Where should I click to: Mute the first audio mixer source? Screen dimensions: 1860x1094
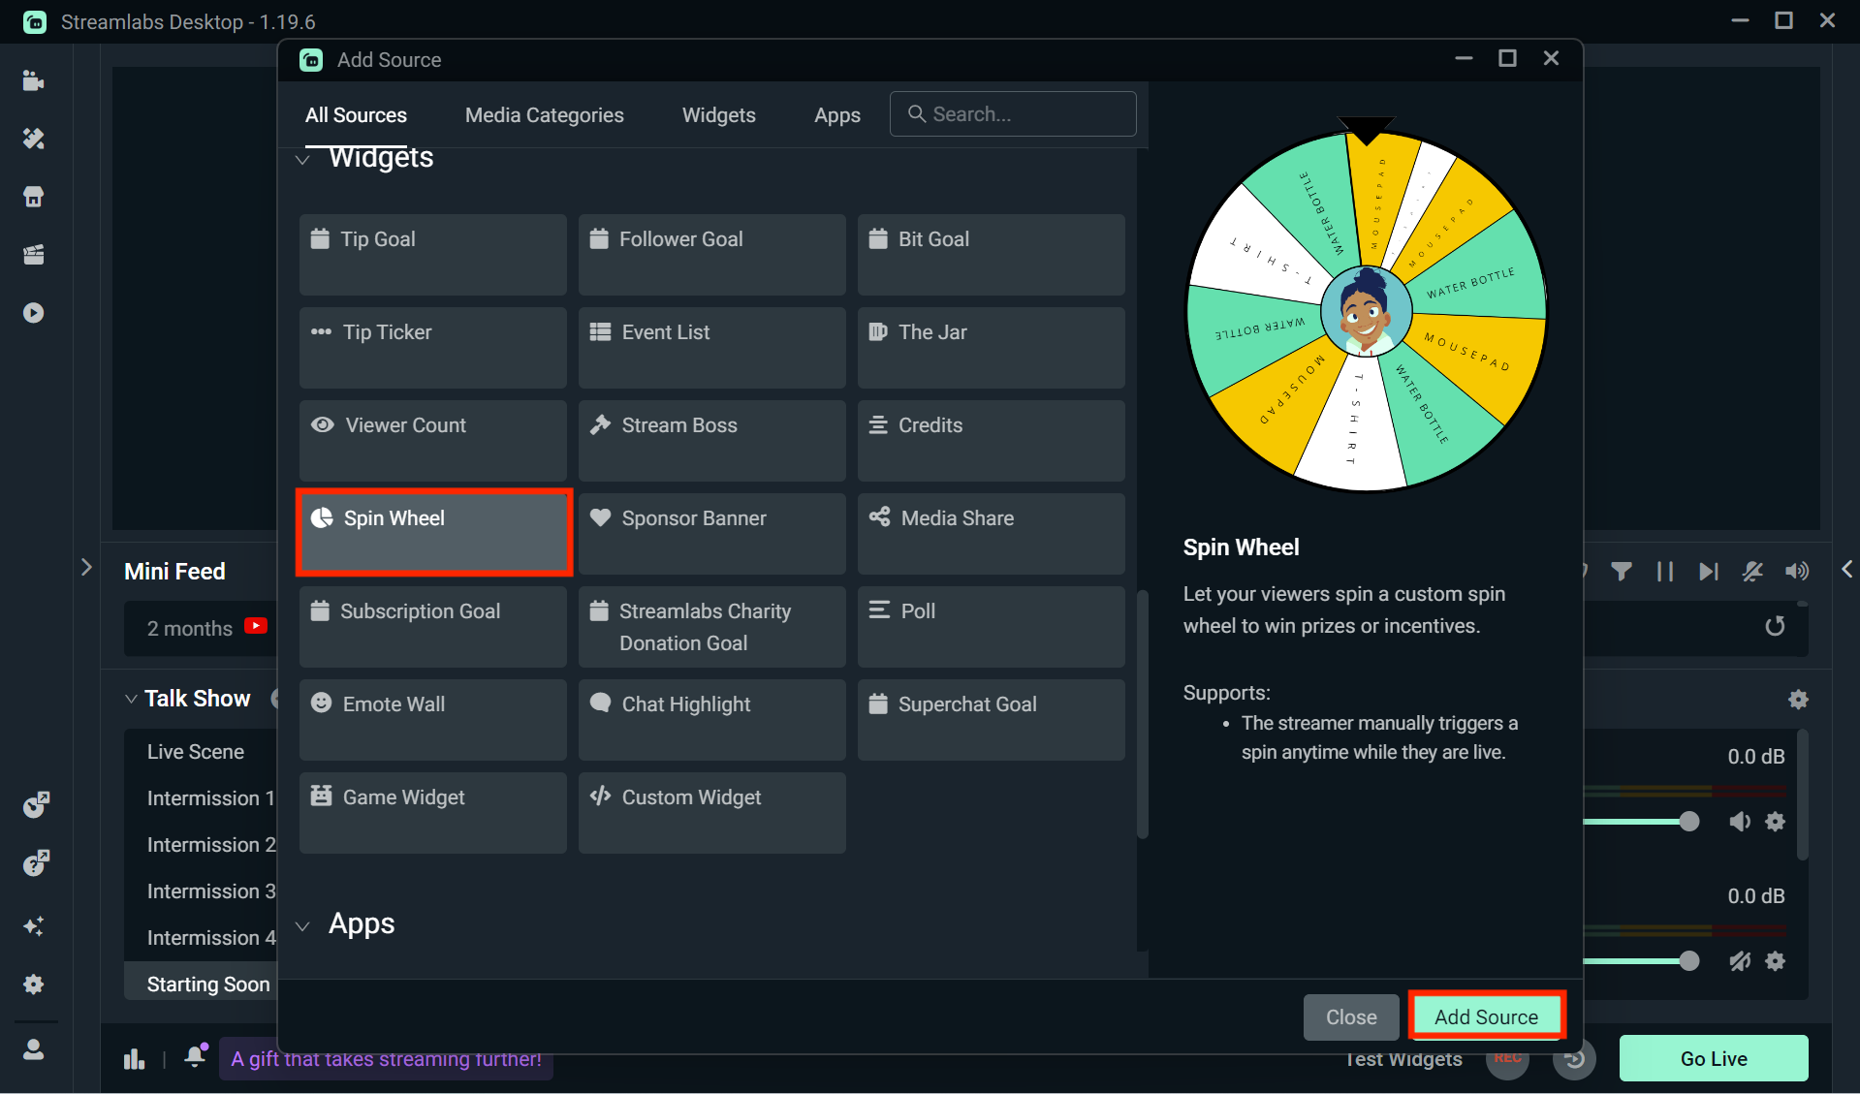1739,821
